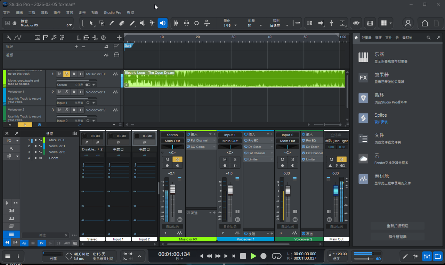Screen dimensions: 445x265
Task: Select the Listen speaker tool
Action: 162,23
